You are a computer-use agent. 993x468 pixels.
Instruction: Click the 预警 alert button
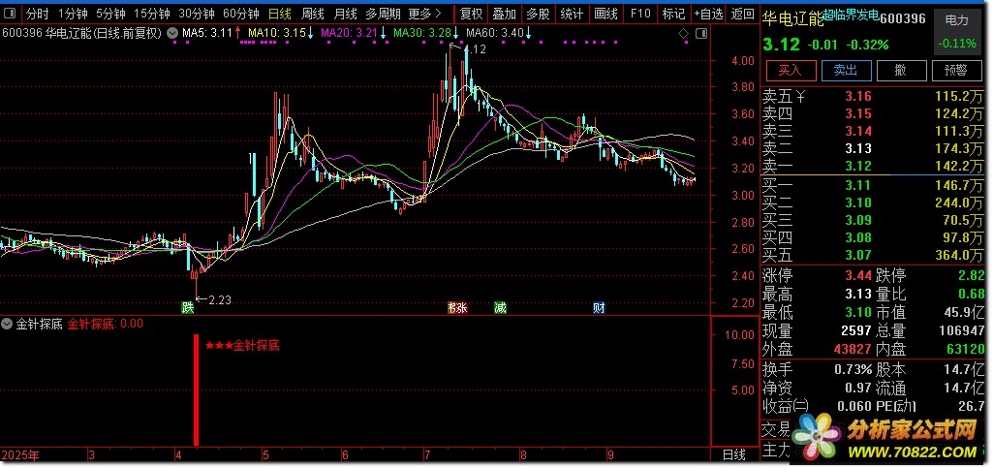pos(956,71)
